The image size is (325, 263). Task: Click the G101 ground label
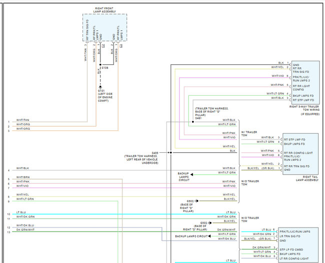click(101, 91)
